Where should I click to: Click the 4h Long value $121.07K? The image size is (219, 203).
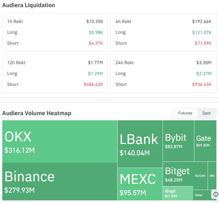(x=202, y=32)
